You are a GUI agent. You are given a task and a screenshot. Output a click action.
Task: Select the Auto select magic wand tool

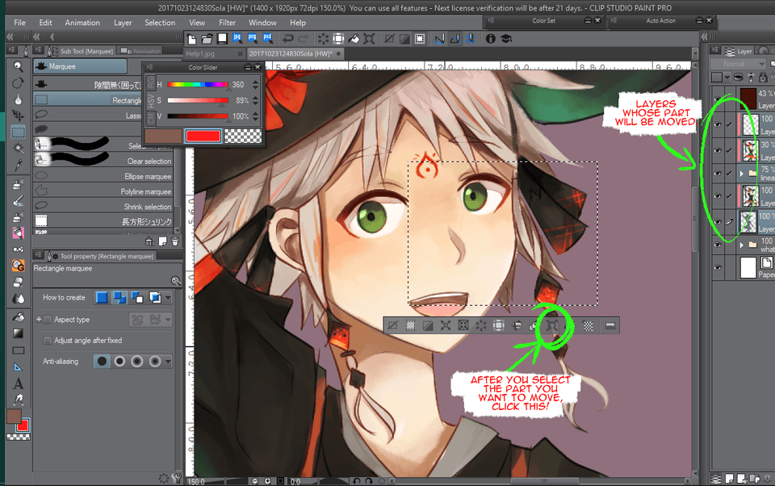click(18, 147)
